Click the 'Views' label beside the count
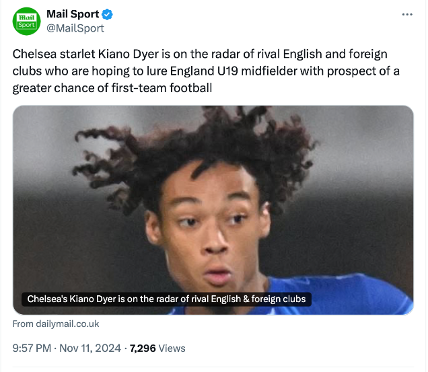This screenshot has width=428, height=372. tap(172, 348)
